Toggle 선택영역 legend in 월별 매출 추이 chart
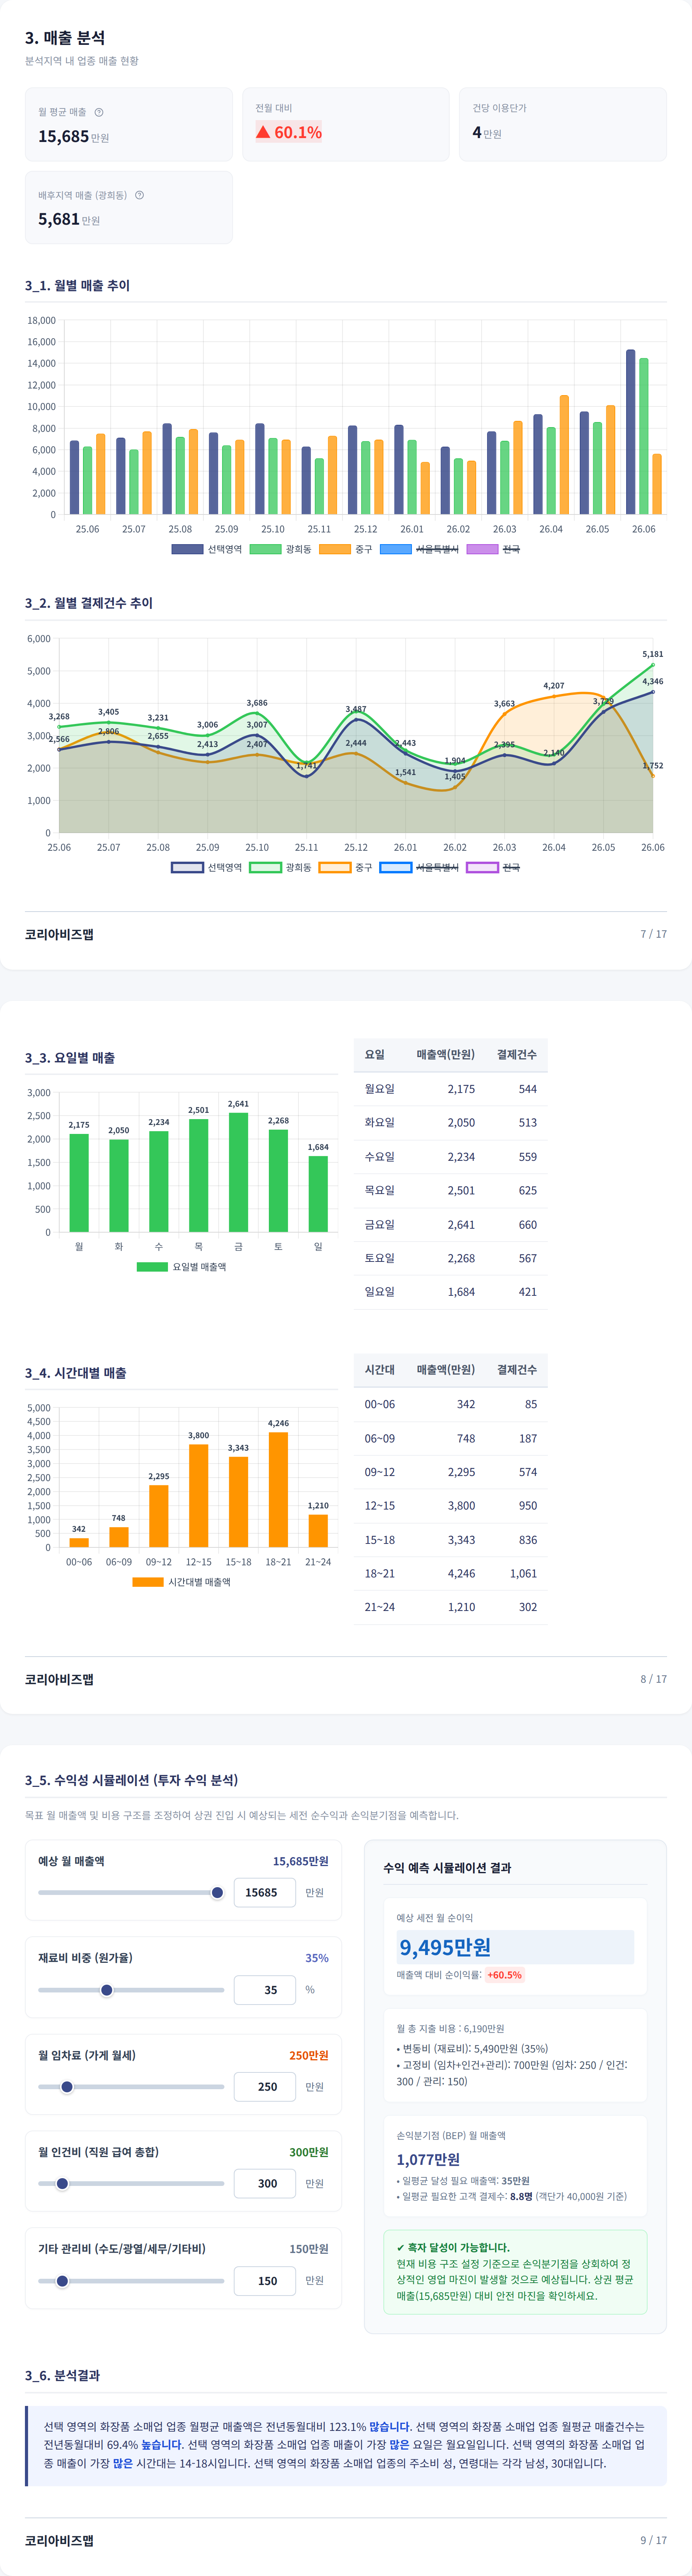The width and height of the screenshot is (692, 2576). coord(207,549)
